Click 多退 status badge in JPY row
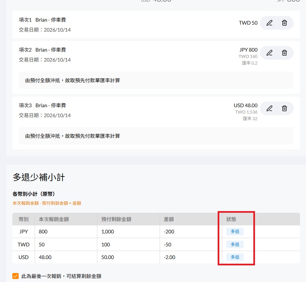 pos(235,231)
